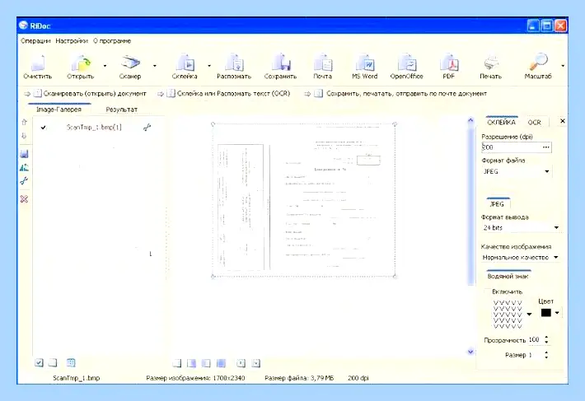585x401 pixels.
Task: Adjust the Прозрачность 100 stepper
Action: (x=546, y=339)
